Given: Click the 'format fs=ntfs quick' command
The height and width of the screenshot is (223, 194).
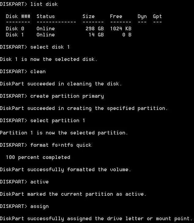Looking at the screenshot, I should coord(61,145).
